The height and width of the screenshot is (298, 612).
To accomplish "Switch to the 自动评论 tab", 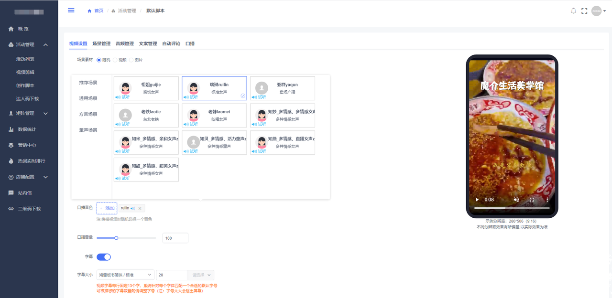I will [171, 43].
